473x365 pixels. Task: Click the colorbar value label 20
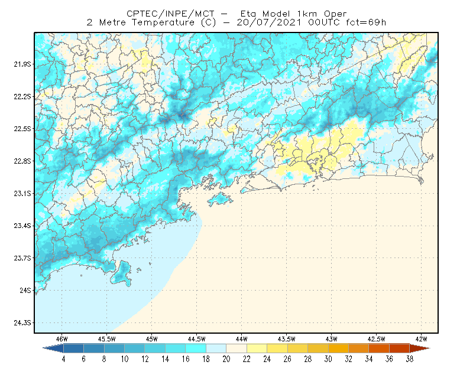coord(226,359)
